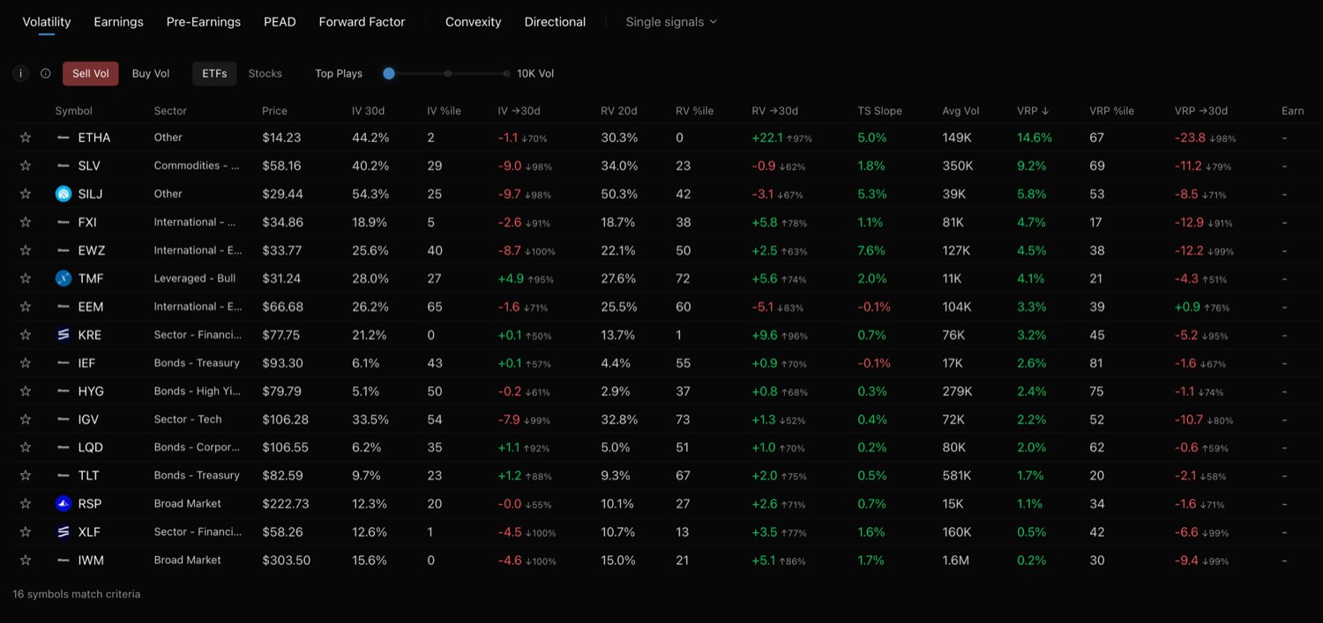Open the square 'i' info icon

coord(21,74)
